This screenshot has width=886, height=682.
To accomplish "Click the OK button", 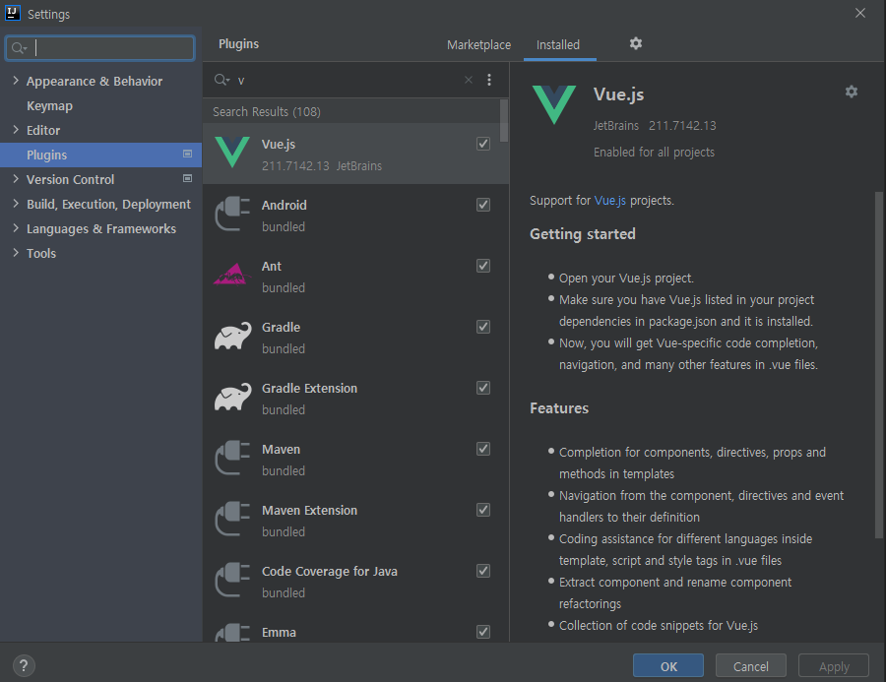I will pos(667,665).
